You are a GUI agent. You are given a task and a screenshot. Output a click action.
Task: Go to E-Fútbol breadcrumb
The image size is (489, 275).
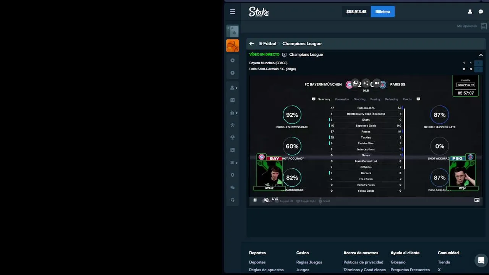click(267, 44)
